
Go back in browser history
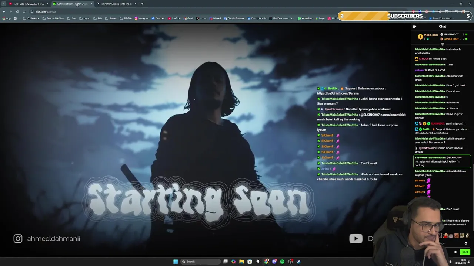[x=4, y=11]
